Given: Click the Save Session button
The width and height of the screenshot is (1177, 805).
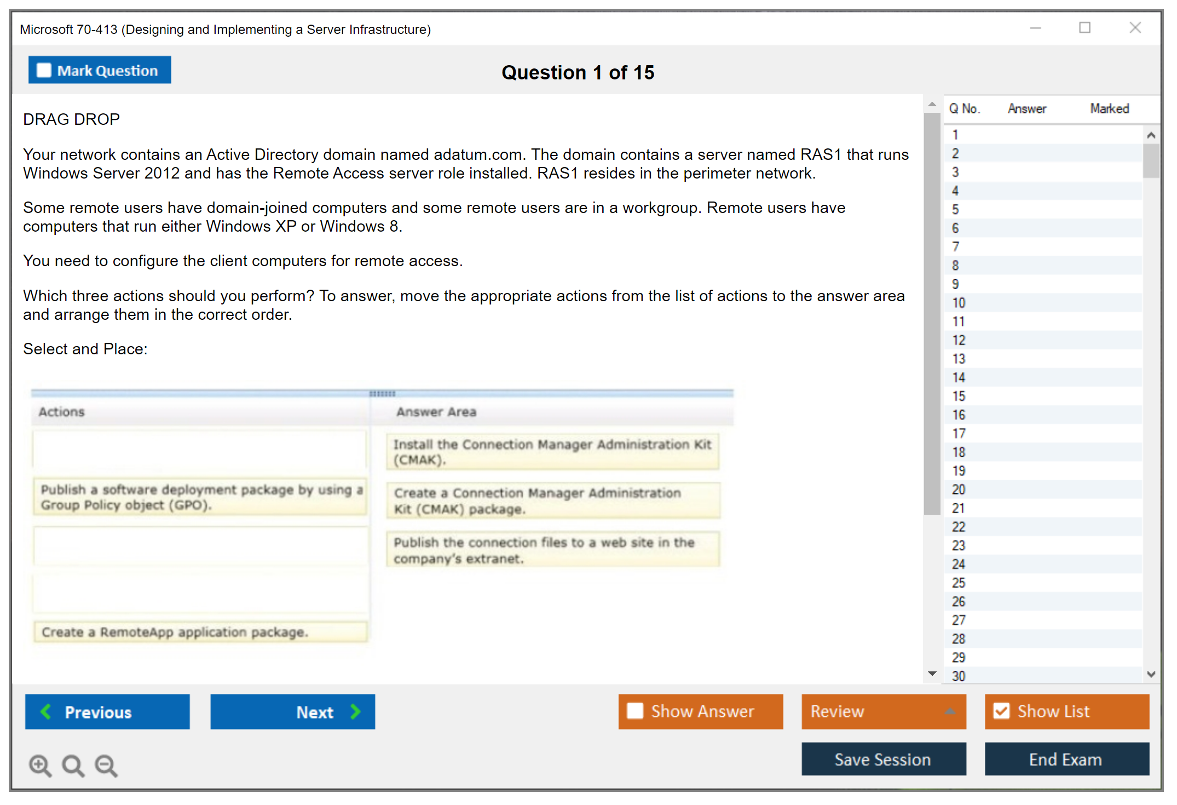Looking at the screenshot, I should click(883, 759).
